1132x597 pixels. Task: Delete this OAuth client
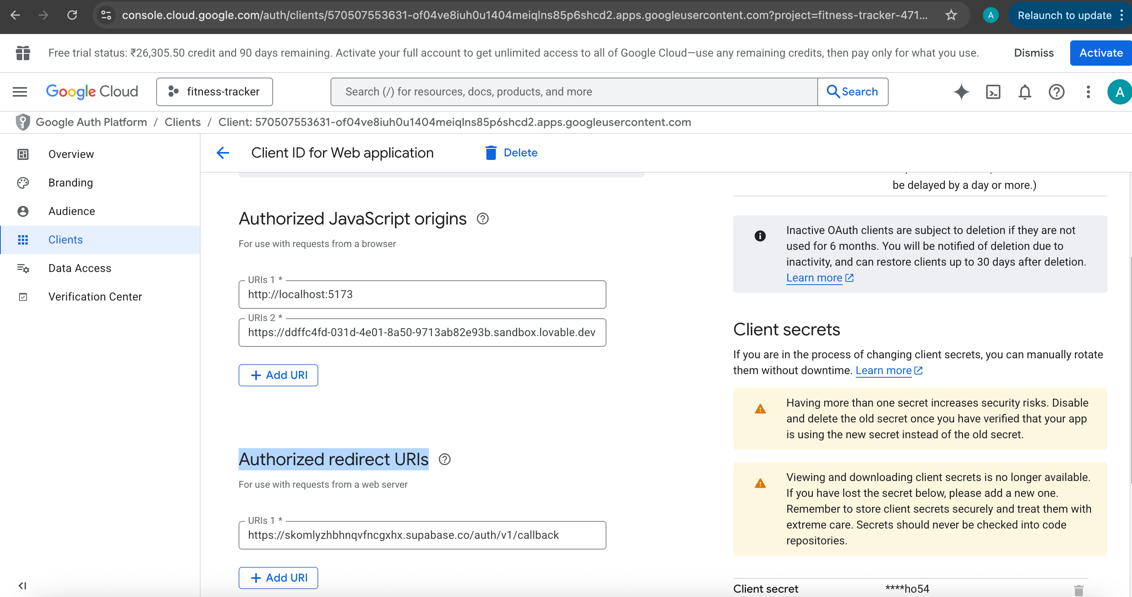(511, 153)
